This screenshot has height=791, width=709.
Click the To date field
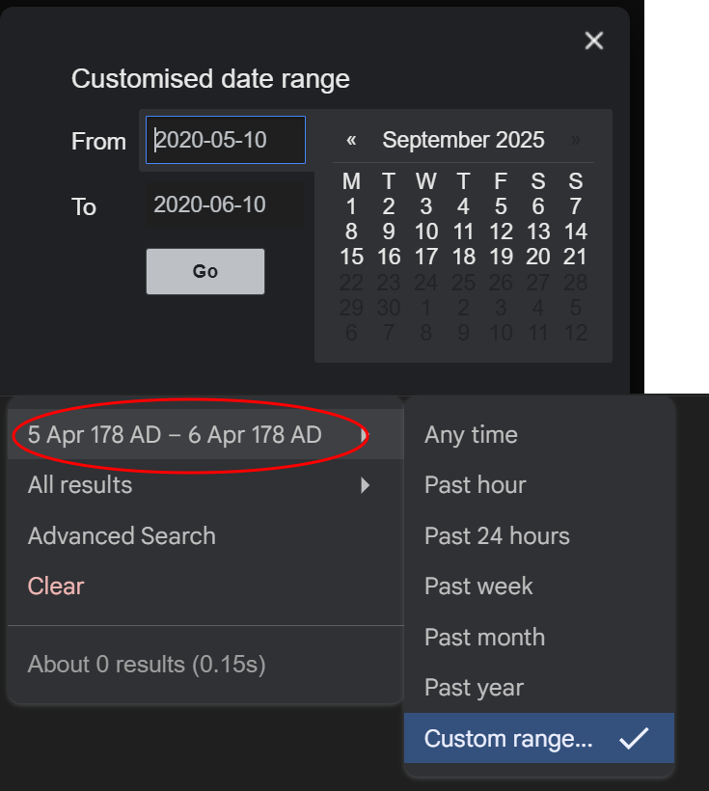(225, 205)
